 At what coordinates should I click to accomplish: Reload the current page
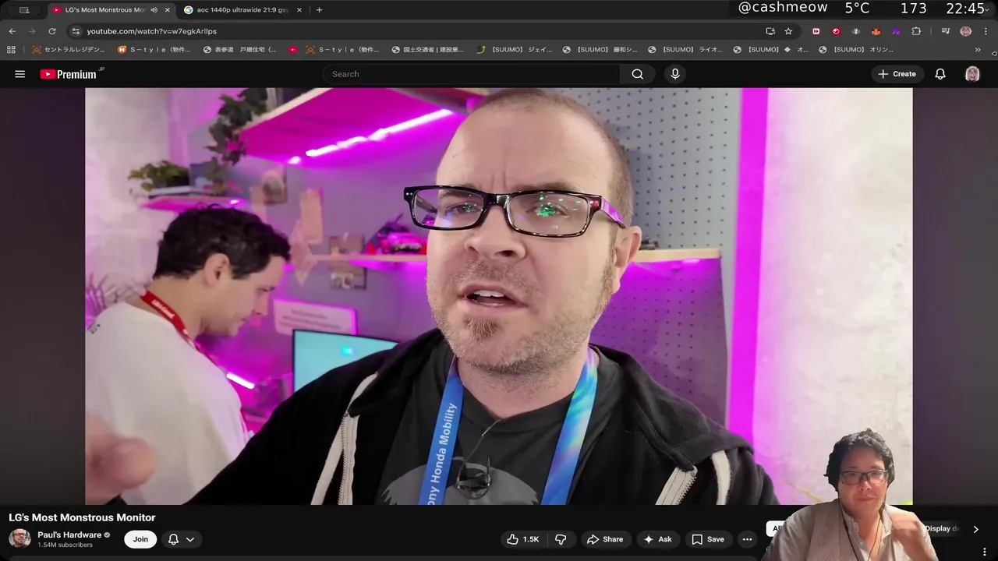pos(52,31)
